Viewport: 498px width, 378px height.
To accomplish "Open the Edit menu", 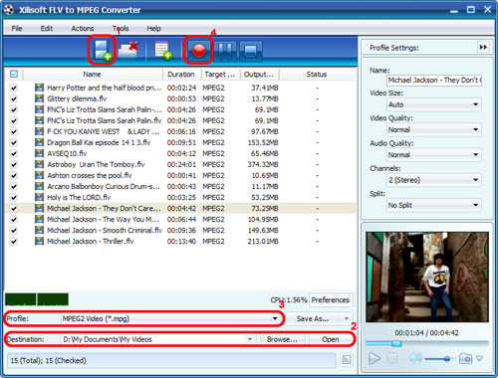I will (47, 29).
